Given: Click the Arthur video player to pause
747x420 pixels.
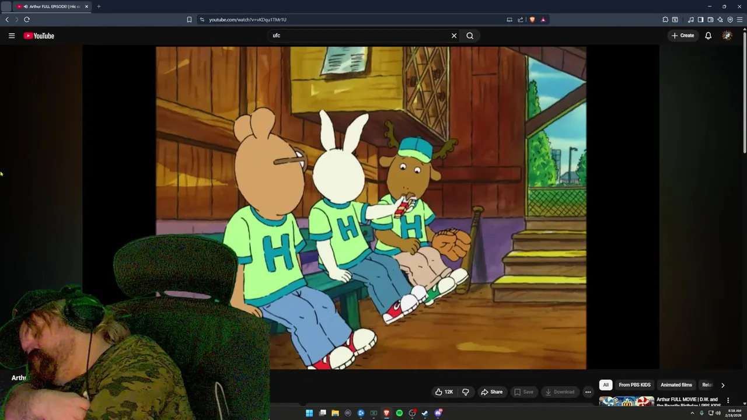Looking at the screenshot, I should coord(371,208).
